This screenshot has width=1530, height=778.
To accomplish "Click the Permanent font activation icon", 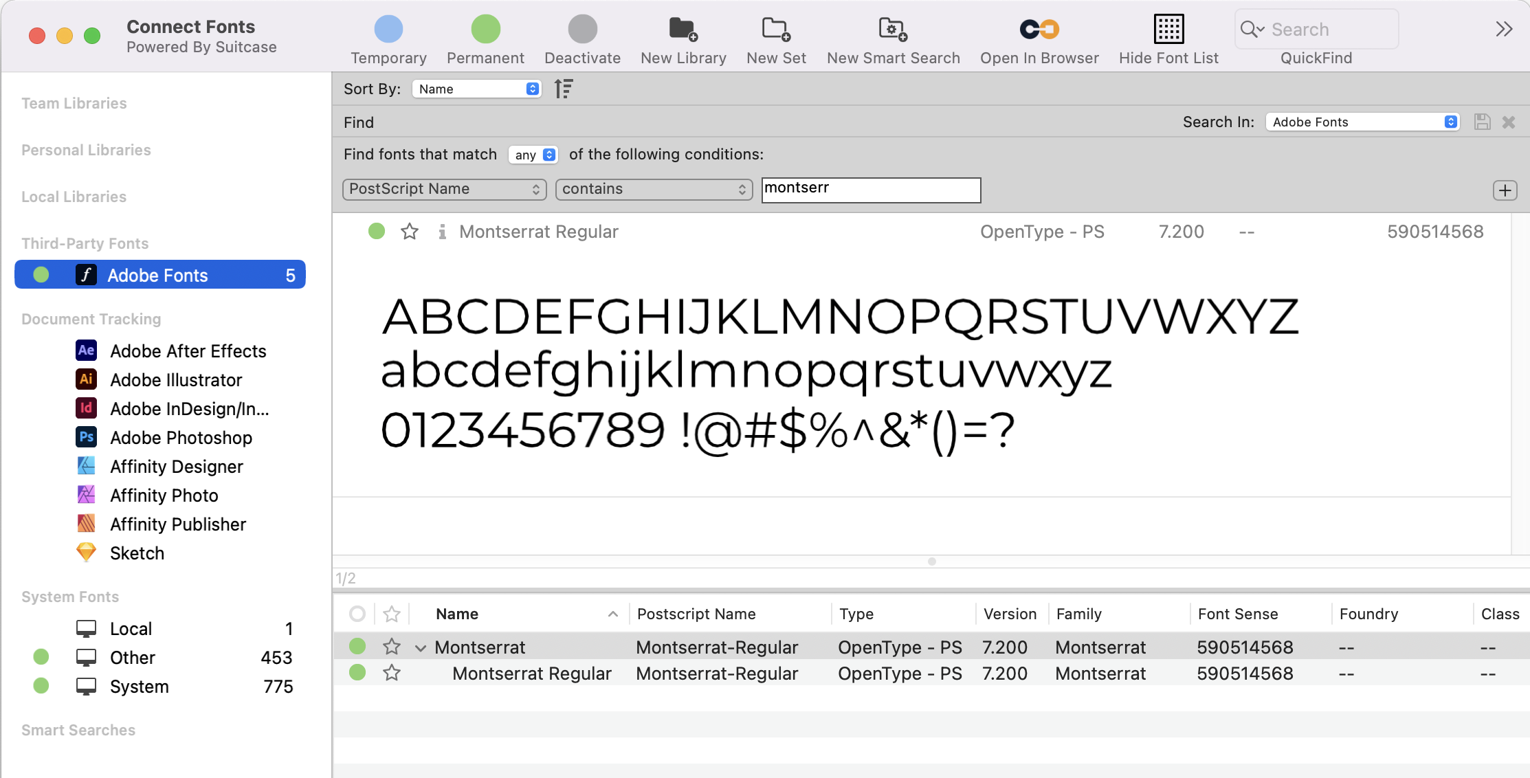I will pos(485,29).
